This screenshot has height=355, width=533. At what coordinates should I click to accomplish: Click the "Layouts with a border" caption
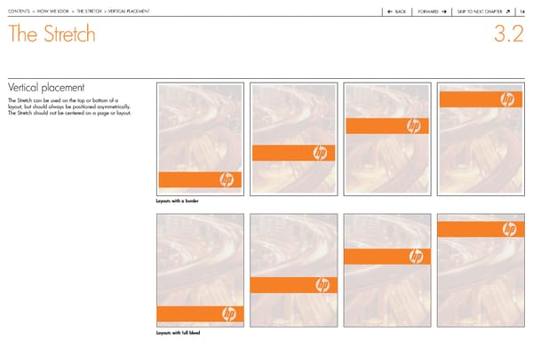click(x=178, y=201)
